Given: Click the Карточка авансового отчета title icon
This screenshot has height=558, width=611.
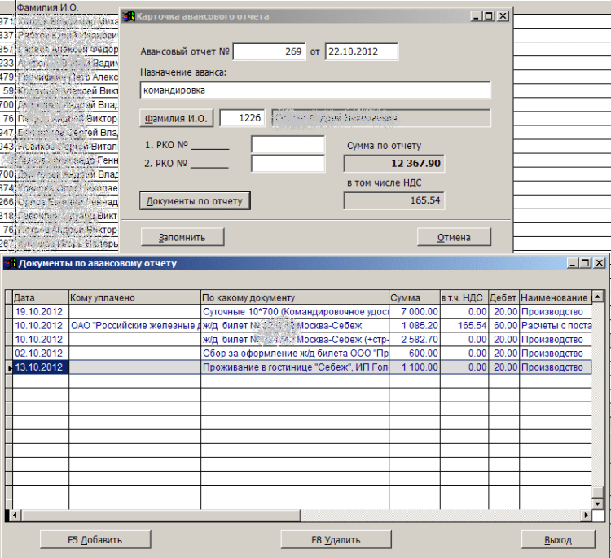Looking at the screenshot, I should (x=128, y=16).
